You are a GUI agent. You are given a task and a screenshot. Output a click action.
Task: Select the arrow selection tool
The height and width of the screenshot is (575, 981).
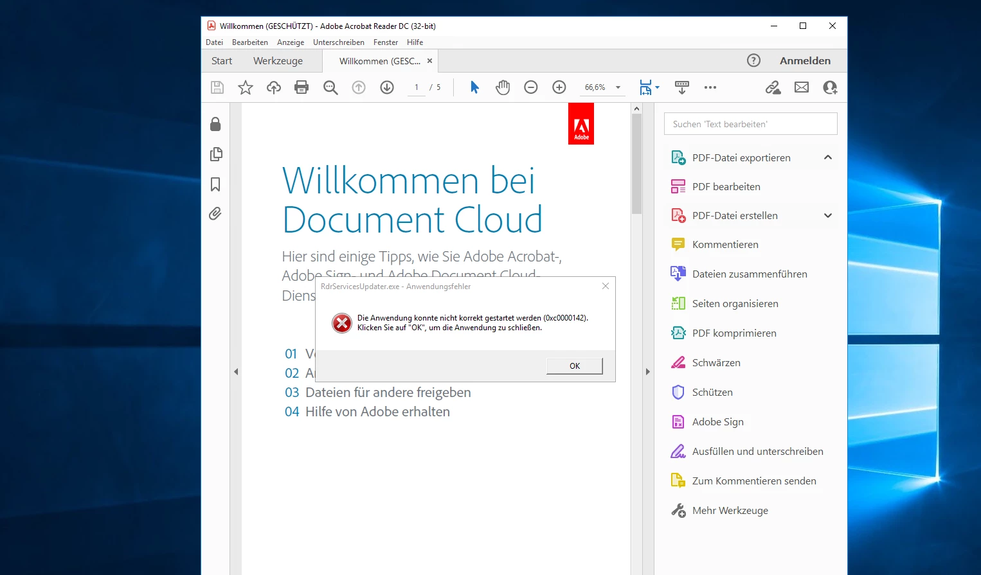(x=474, y=87)
